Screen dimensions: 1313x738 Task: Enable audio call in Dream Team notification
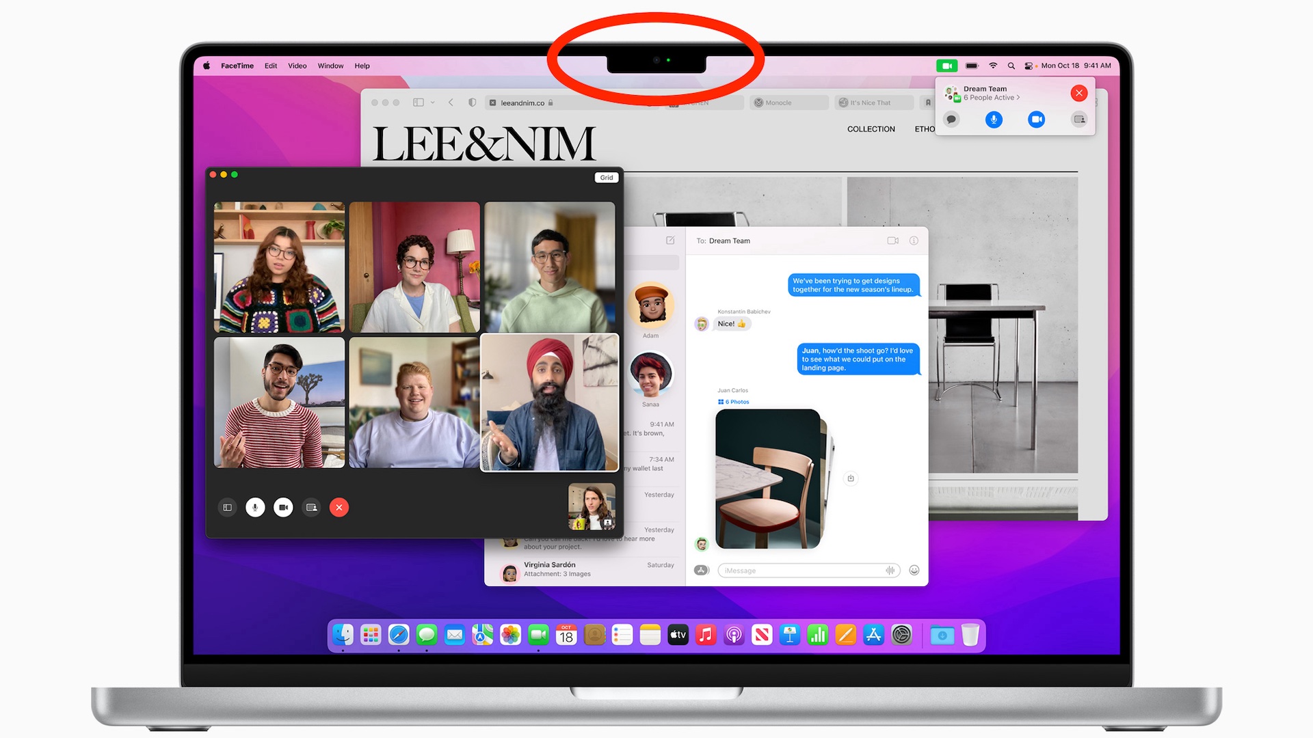click(x=993, y=118)
